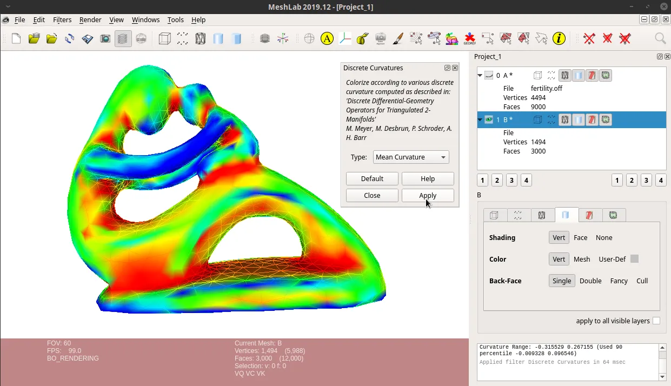The height and width of the screenshot is (386, 671).
Task: Click log panel scrollbar down arrow
Action: [662, 377]
